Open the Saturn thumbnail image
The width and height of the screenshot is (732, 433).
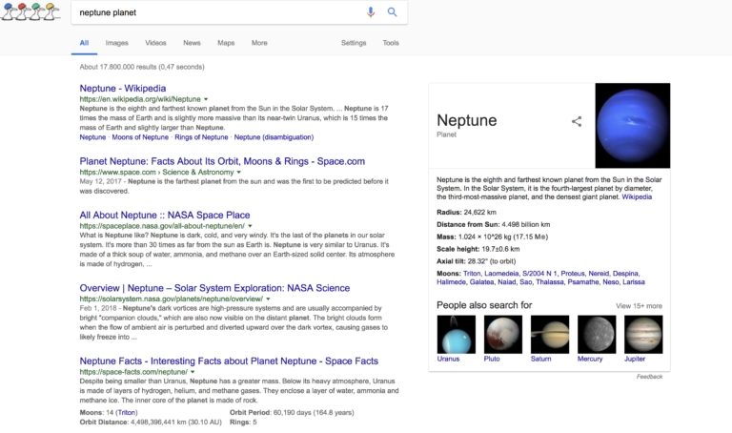pyautogui.click(x=550, y=334)
